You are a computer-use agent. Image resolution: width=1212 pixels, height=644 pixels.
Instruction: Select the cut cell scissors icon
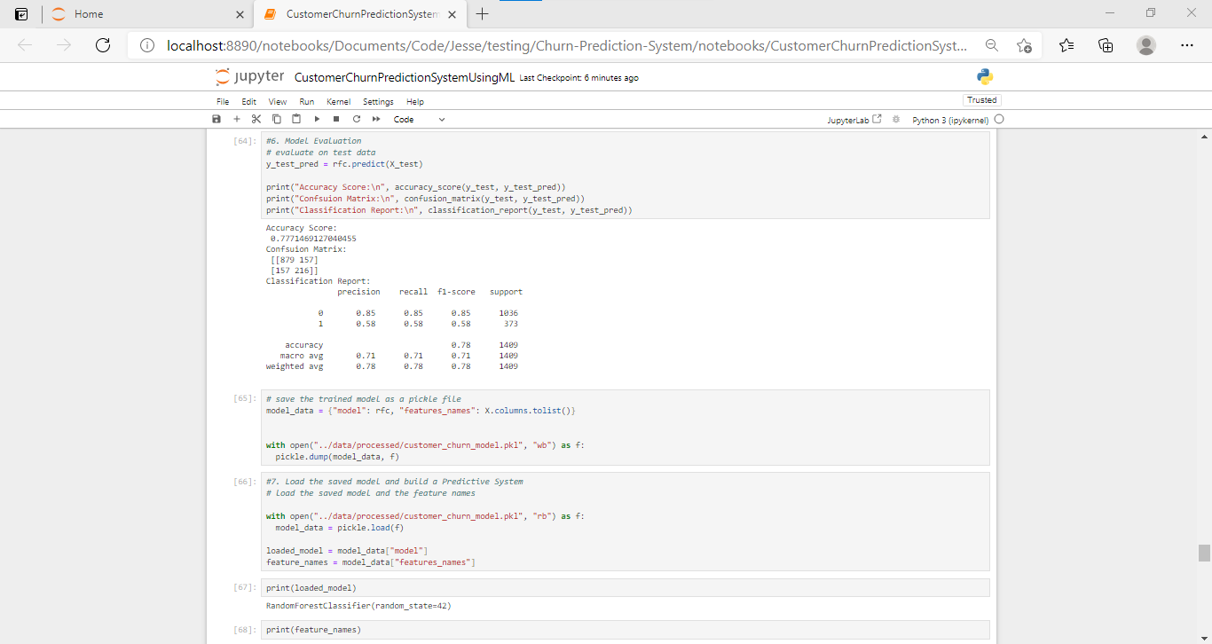[256, 119]
